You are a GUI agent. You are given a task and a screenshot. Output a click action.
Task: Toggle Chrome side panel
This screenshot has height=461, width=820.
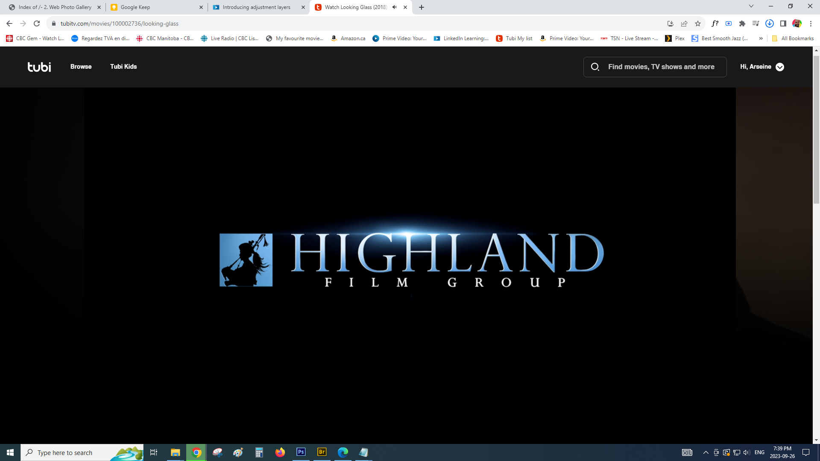tap(783, 23)
